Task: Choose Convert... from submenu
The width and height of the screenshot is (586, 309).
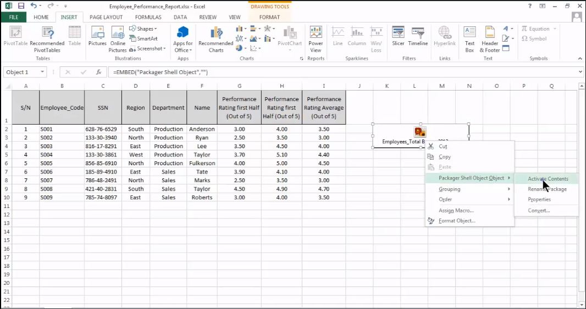Action: [x=539, y=210]
